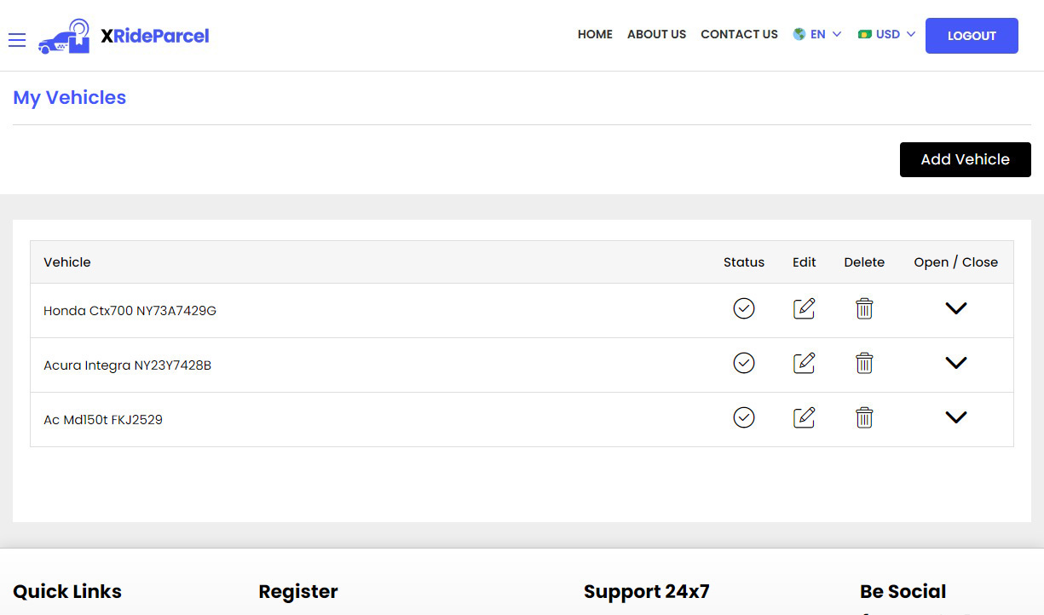Edit the Ac Md150t vehicle
This screenshot has width=1044, height=615.
coord(804,417)
